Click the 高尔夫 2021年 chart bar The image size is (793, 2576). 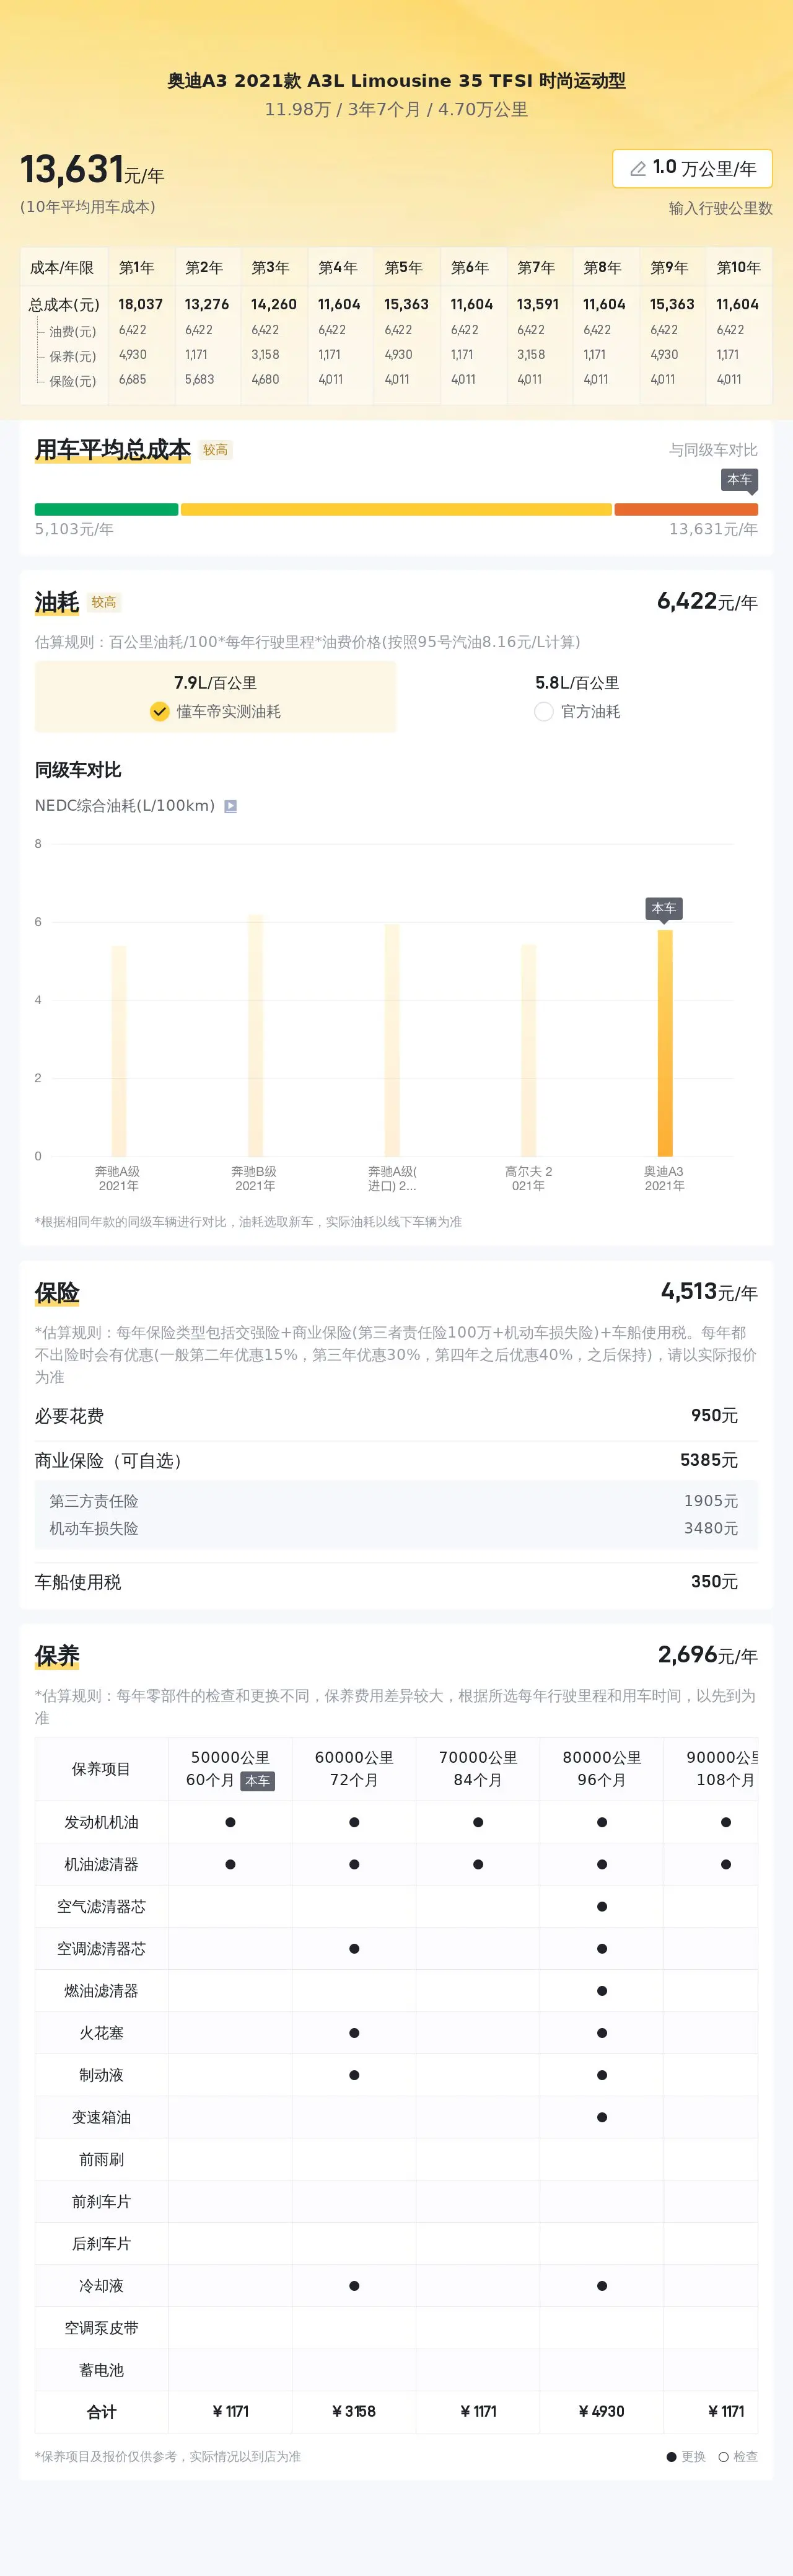pos(528,1050)
